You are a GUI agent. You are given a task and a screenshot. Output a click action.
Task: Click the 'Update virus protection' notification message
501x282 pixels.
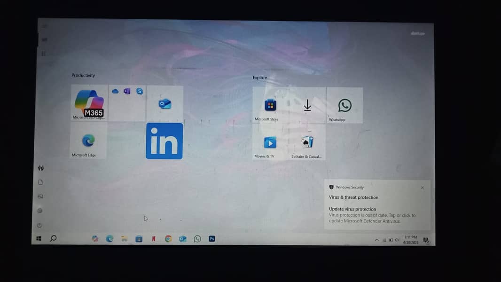(373, 215)
